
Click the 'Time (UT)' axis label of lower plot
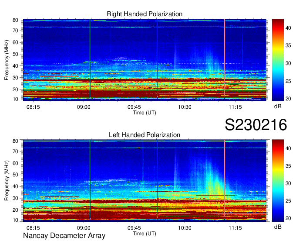tap(145, 234)
